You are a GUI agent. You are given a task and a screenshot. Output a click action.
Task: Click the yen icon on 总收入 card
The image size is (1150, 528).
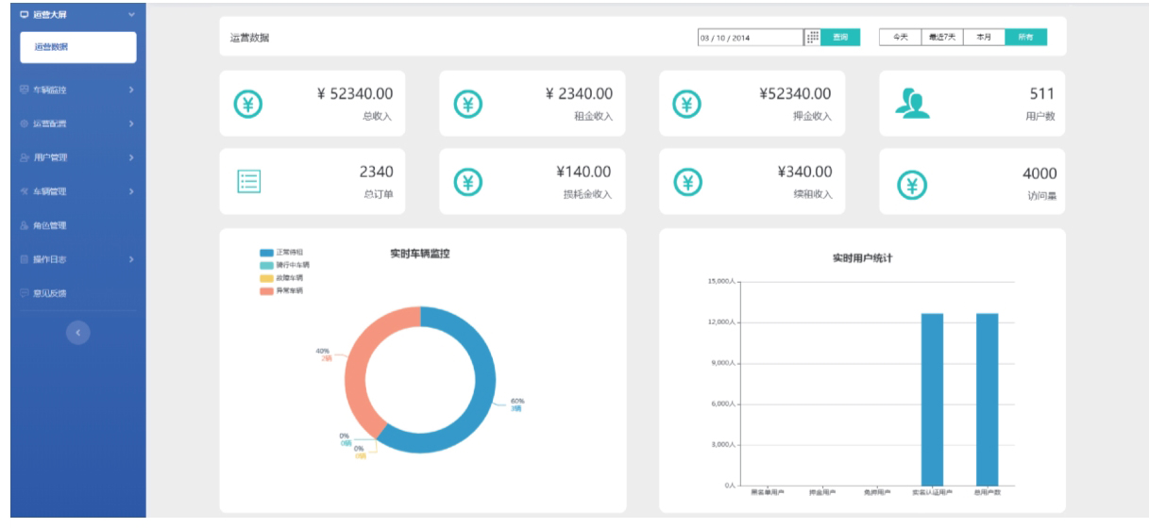point(248,104)
